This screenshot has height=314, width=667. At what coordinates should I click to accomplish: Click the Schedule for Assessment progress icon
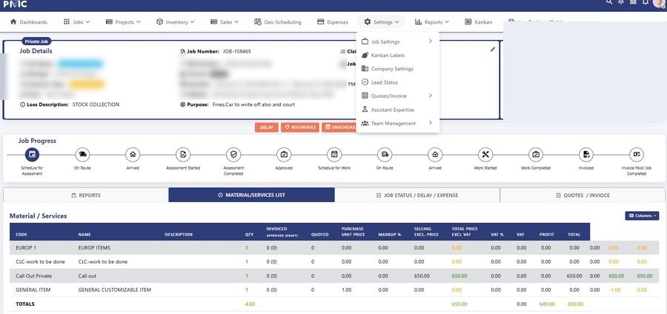pyautogui.click(x=32, y=155)
